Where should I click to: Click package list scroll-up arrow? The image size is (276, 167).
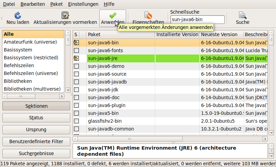271,32
